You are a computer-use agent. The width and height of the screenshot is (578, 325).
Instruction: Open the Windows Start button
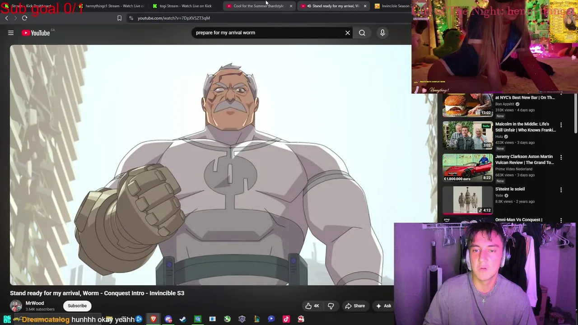click(x=7, y=319)
